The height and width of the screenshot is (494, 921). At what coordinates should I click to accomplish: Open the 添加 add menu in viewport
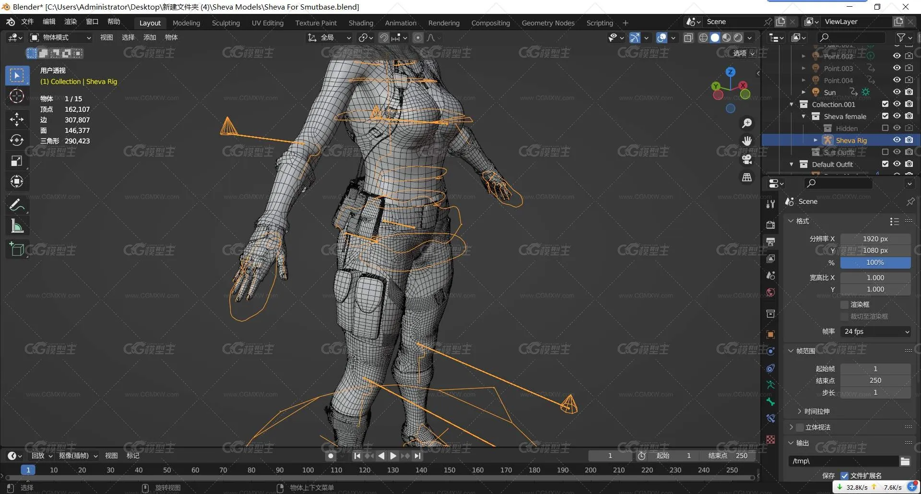pos(150,37)
